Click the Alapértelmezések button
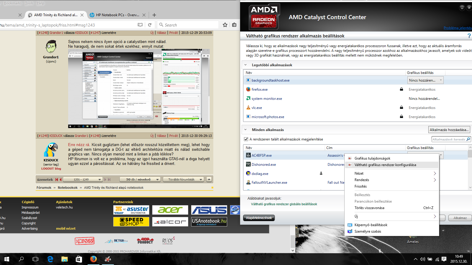 click(259, 218)
